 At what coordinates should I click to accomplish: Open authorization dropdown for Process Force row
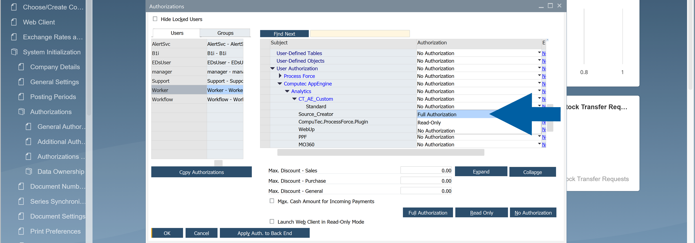[539, 76]
